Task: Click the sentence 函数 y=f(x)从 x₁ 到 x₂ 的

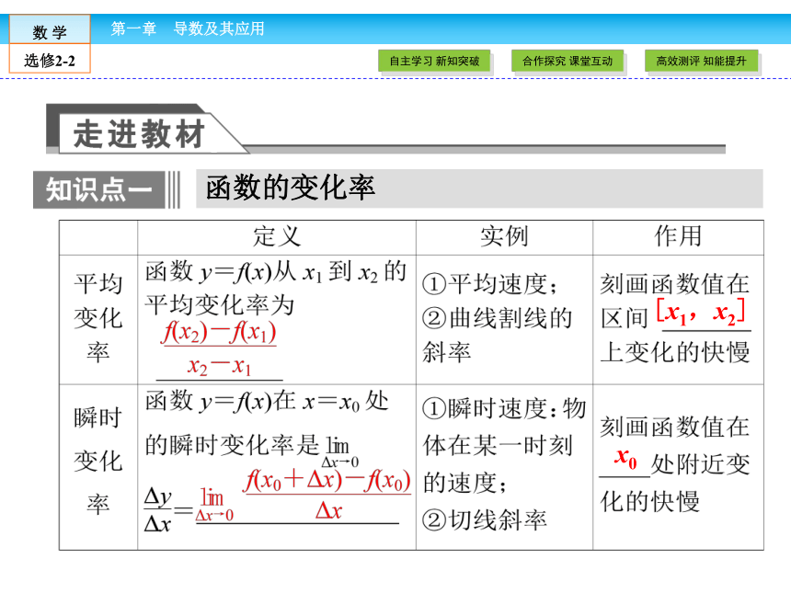Action: [276, 272]
